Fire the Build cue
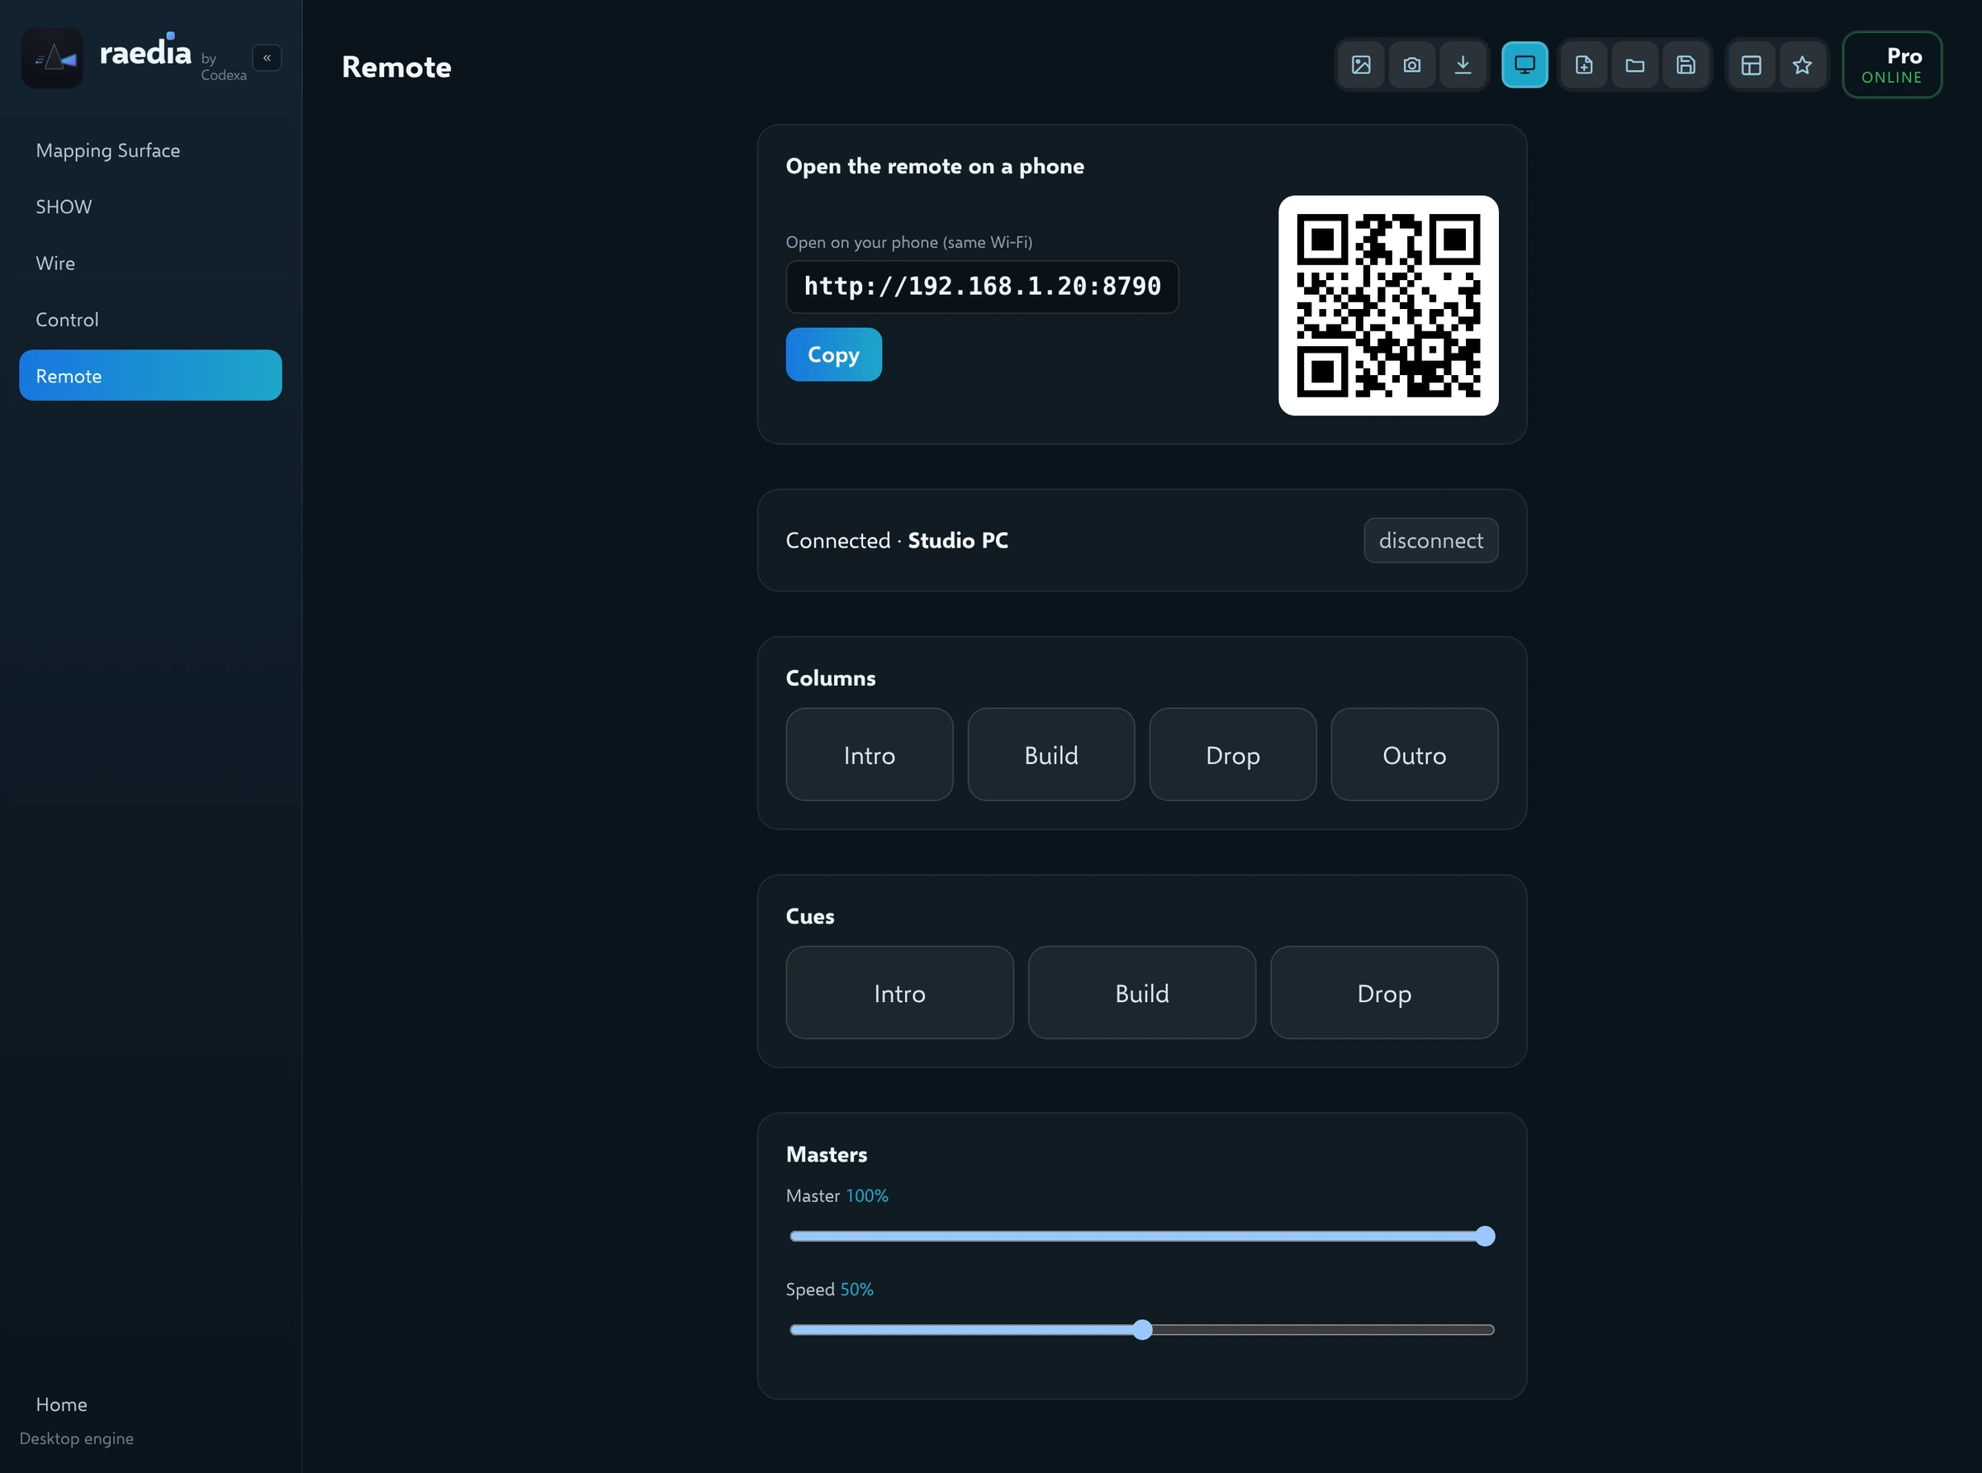This screenshot has height=1473, width=1982. click(x=1141, y=992)
